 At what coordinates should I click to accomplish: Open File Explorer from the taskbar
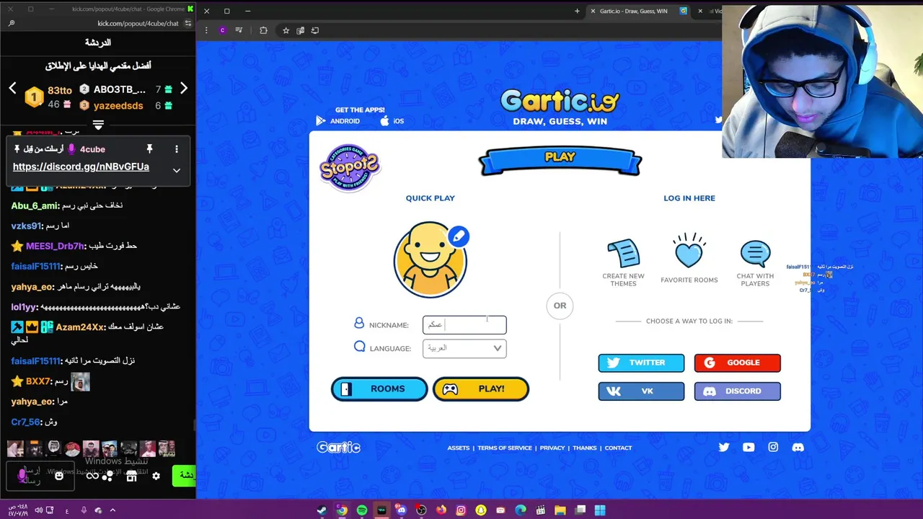pos(560,510)
